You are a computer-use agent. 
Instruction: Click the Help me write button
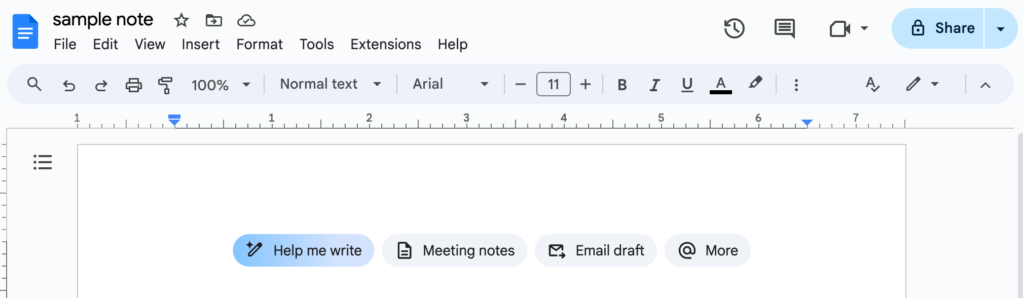[x=304, y=250]
